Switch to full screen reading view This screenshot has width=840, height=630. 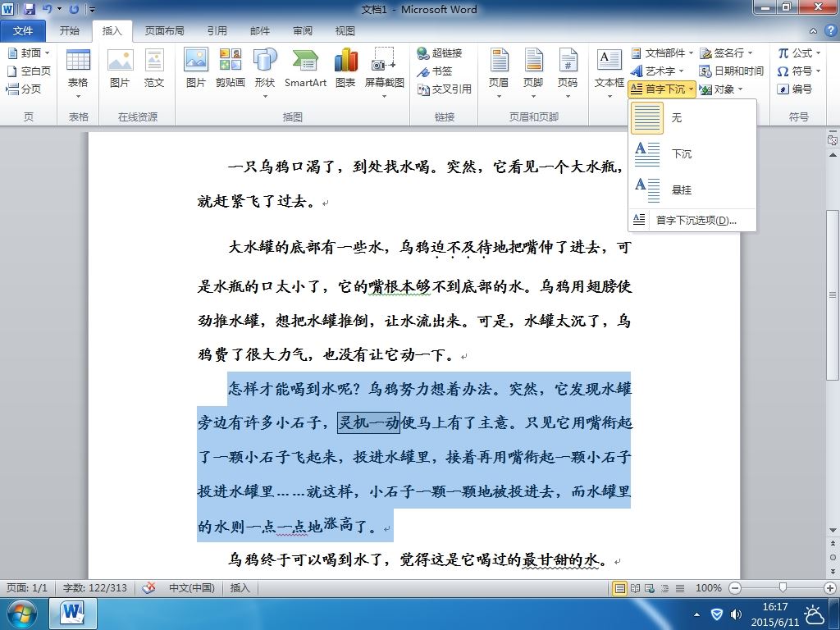tap(636, 588)
